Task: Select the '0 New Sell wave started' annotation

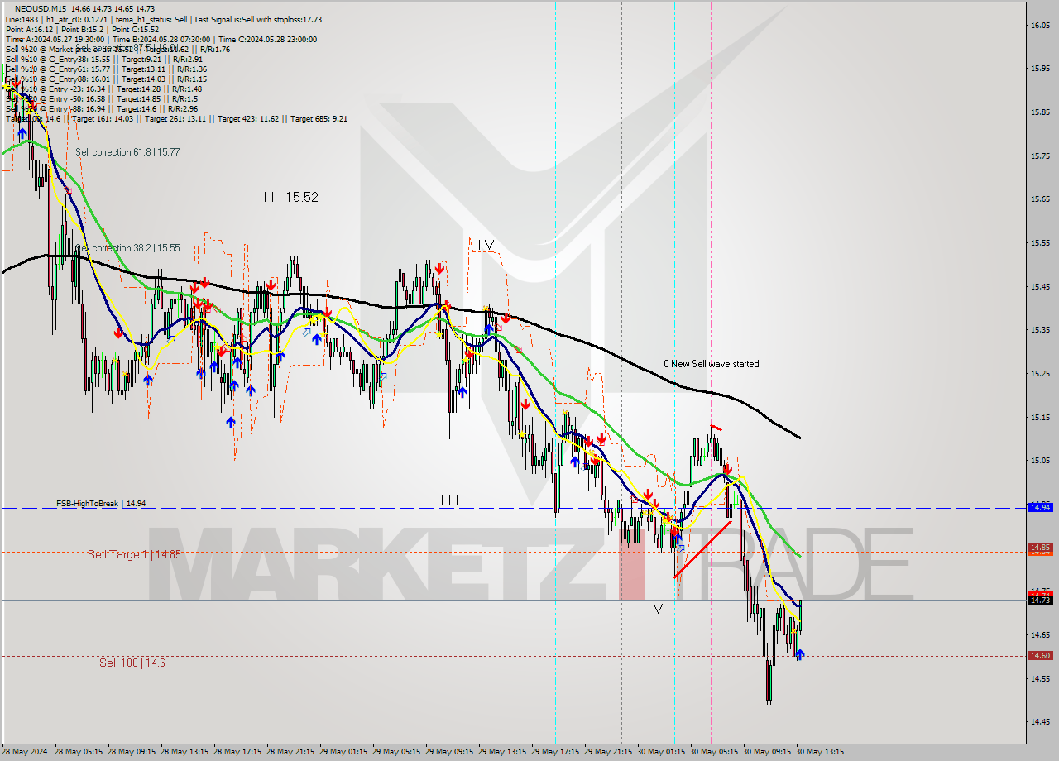Action: [x=712, y=364]
